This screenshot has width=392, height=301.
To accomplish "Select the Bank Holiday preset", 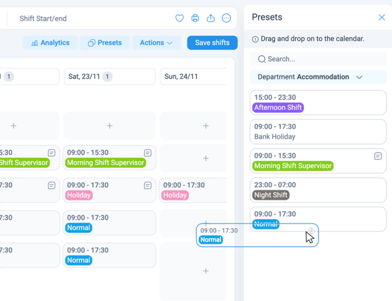I will (318, 132).
